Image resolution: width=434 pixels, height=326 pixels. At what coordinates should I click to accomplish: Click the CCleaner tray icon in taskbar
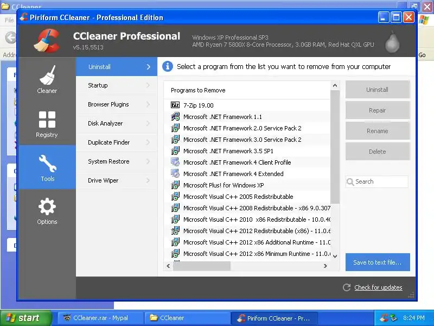pyautogui.click(x=384, y=318)
